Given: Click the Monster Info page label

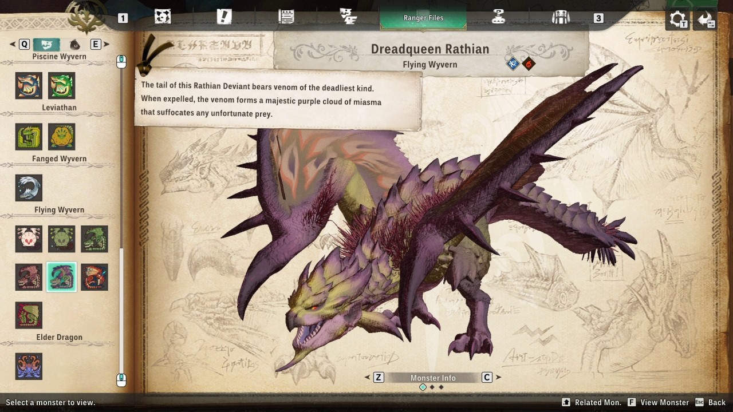Looking at the screenshot, I should [x=433, y=378].
